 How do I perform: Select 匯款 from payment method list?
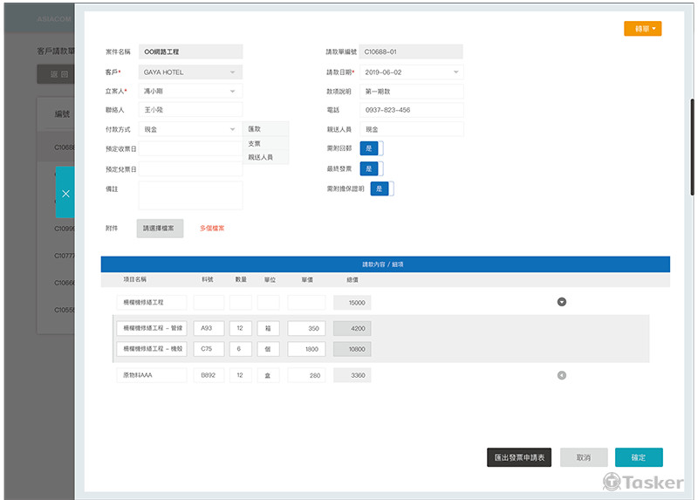[x=255, y=129]
